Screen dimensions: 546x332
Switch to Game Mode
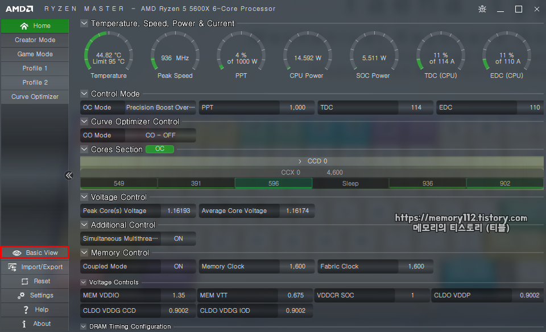[x=35, y=54]
